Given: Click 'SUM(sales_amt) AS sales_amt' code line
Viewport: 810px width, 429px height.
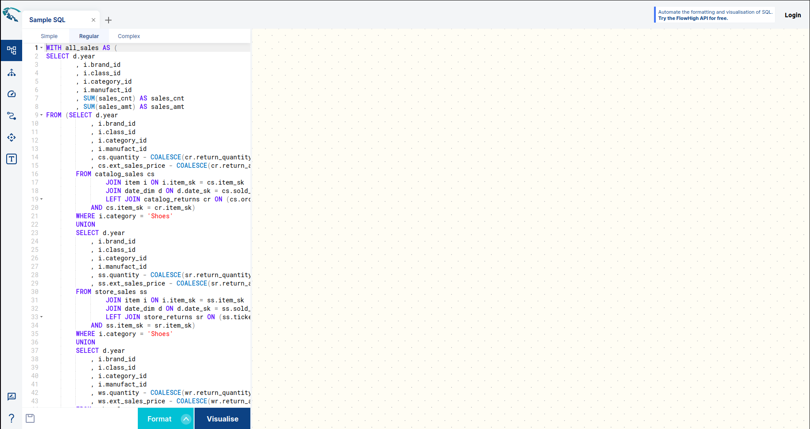Looking at the screenshot, I should coord(134,107).
